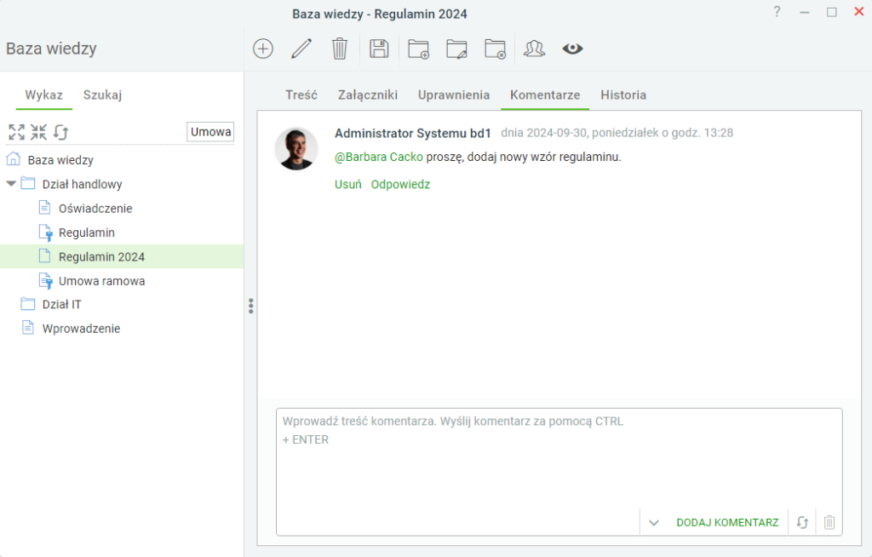Click the add folder icon

click(418, 49)
